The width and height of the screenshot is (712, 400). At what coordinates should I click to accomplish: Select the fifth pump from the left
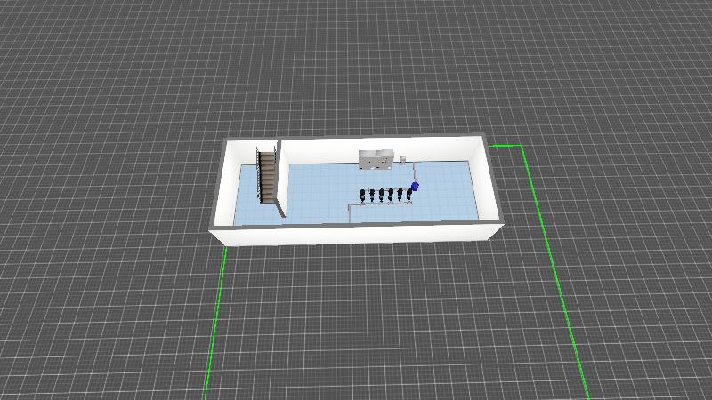(x=400, y=193)
